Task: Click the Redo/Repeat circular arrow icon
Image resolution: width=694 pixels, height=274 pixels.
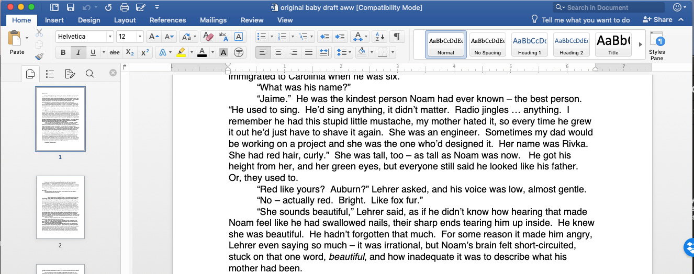Action: [x=108, y=7]
